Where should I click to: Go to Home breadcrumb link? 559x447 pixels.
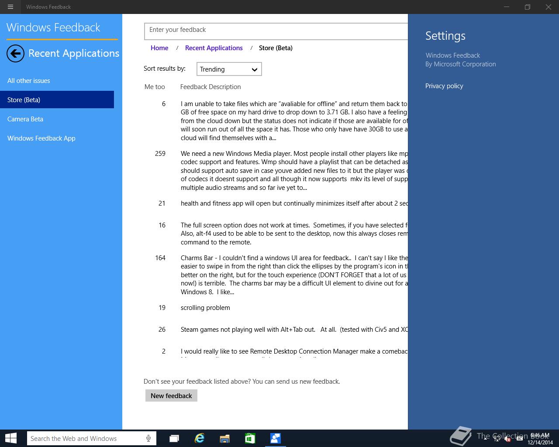(159, 48)
